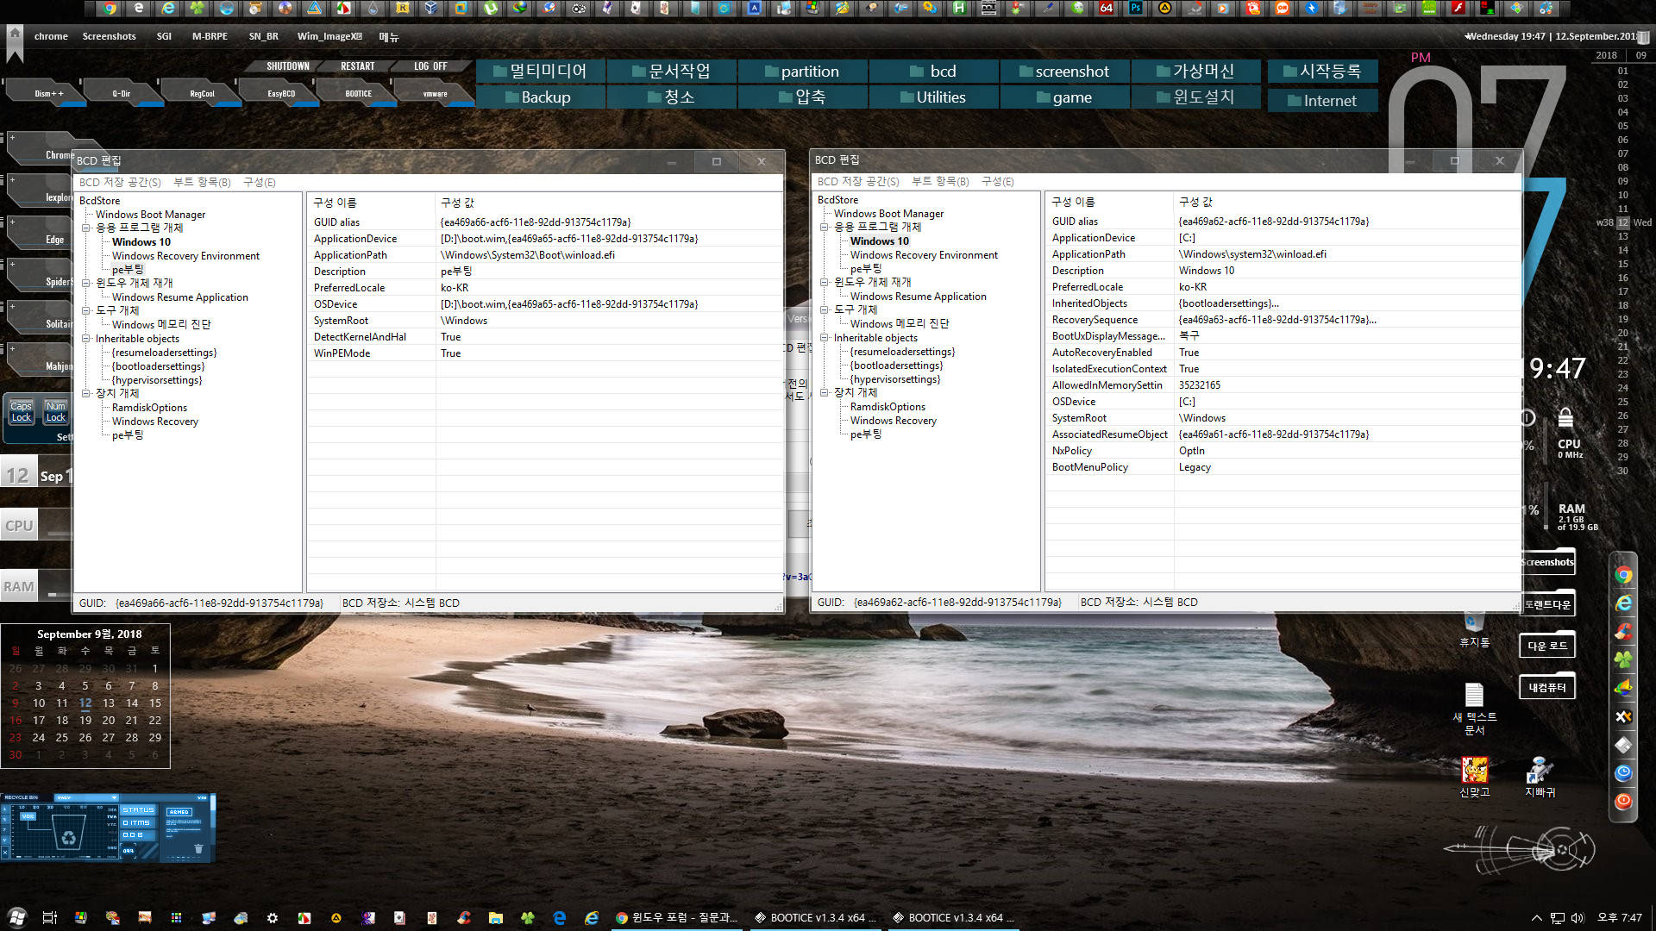The image size is (1656, 931).
Task: Launch Internet Explorer from top launcher bar
Action: coord(168,9)
